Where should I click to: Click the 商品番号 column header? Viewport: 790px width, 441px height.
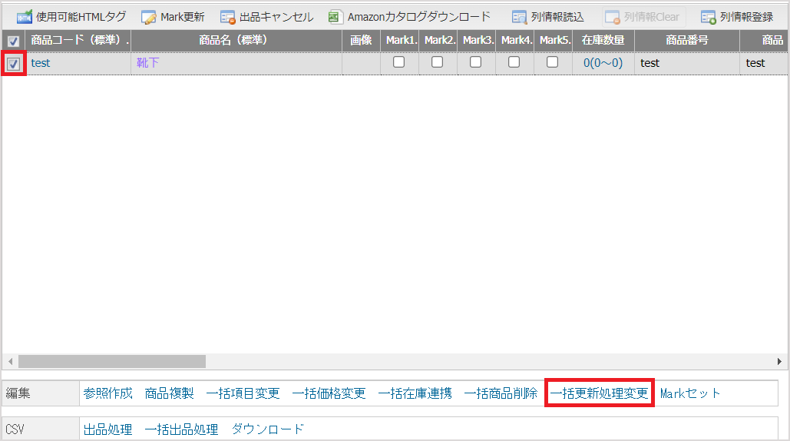pos(687,40)
